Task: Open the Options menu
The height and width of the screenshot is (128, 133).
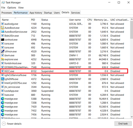Action: [x=12, y=8]
